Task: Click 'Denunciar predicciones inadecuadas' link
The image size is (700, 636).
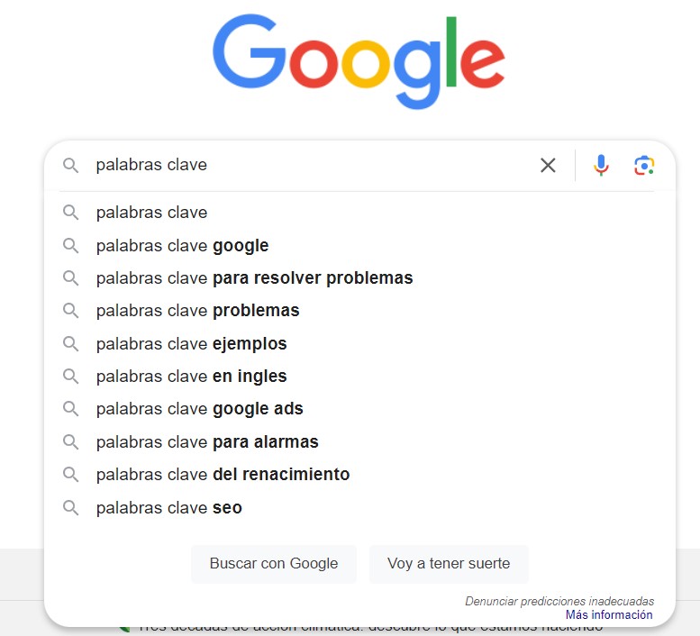Action: tap(559, 601)
